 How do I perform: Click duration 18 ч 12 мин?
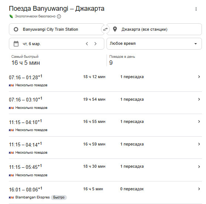(x=94, y=77)
